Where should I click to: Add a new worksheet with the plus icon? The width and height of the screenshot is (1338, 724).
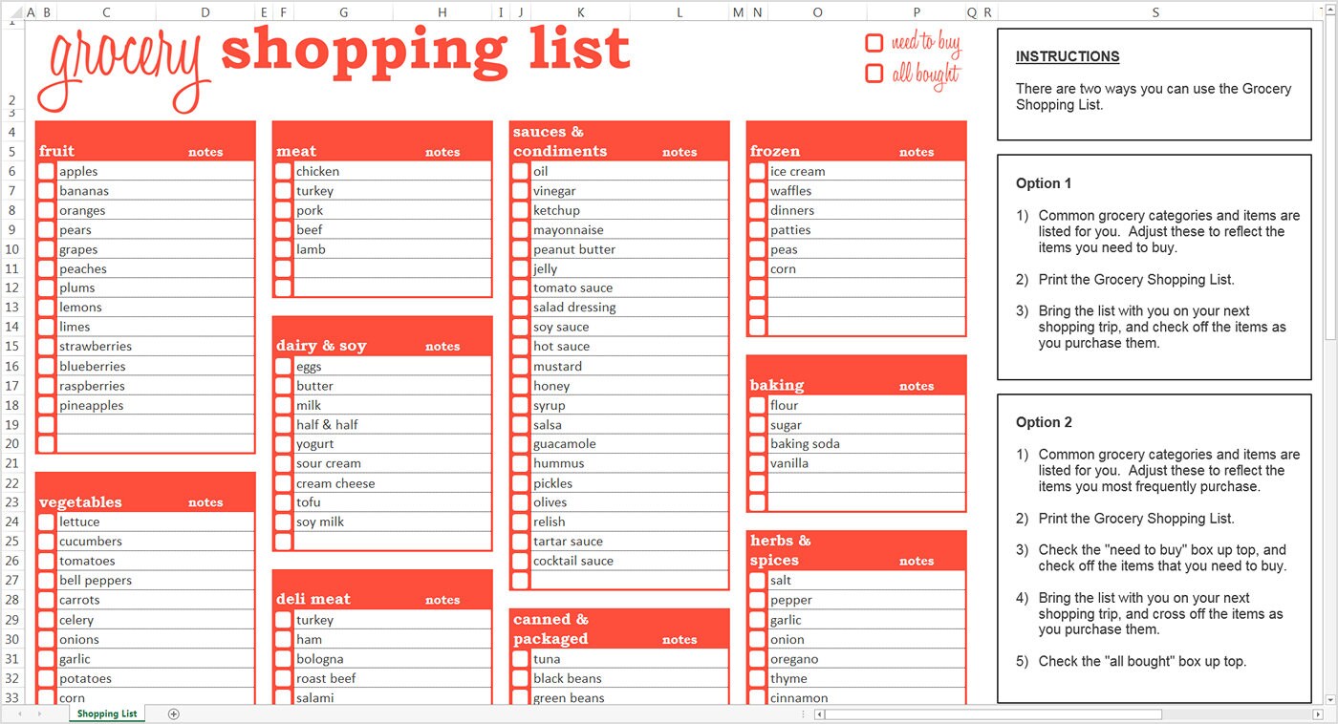pyautogui.click(x=174, y=713)
